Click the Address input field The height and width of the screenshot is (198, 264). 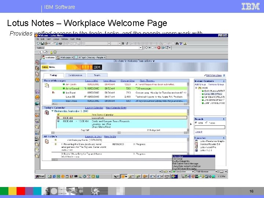[92, 48]
